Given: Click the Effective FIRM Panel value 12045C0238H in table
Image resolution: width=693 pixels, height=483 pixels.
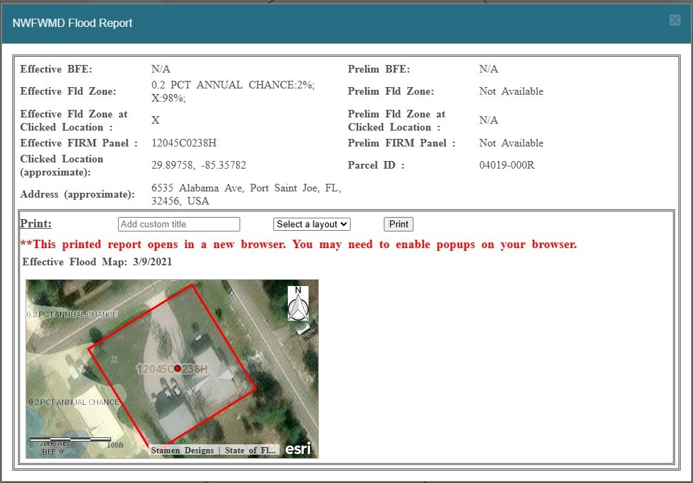Looking at the screenshot, I should pyautogui.click(x=184, y=143).
